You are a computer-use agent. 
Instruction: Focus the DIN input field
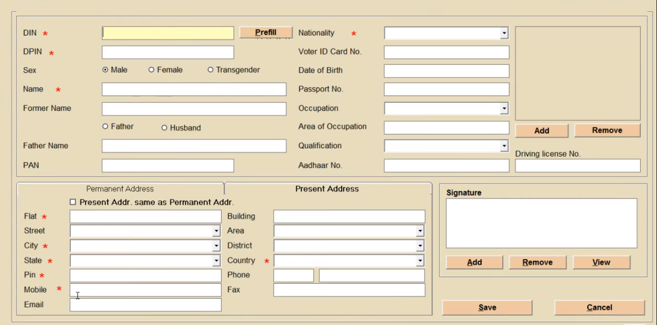tap(168, 33)
